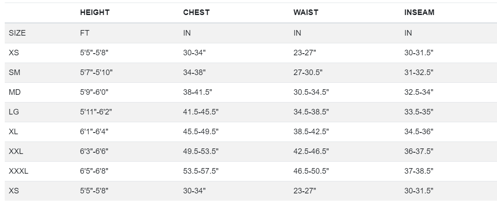This screenshot has height=211, width=497.
Task: Click chest value 38-41.5"
Action: [198, 92]
